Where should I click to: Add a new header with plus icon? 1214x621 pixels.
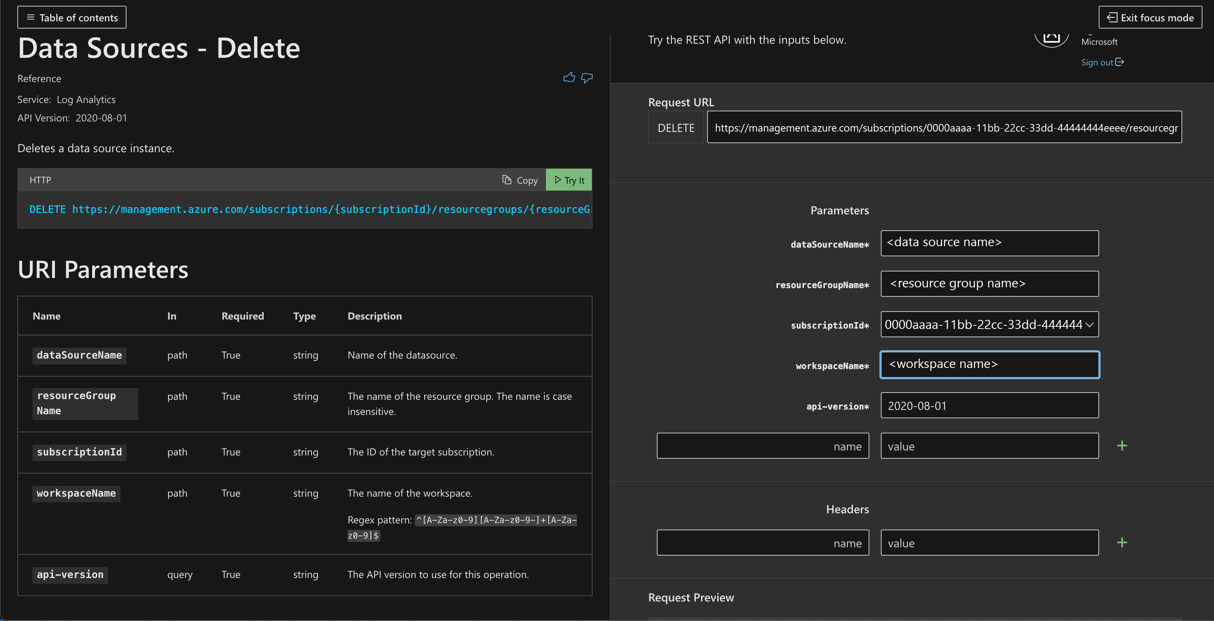point(1122,542)
